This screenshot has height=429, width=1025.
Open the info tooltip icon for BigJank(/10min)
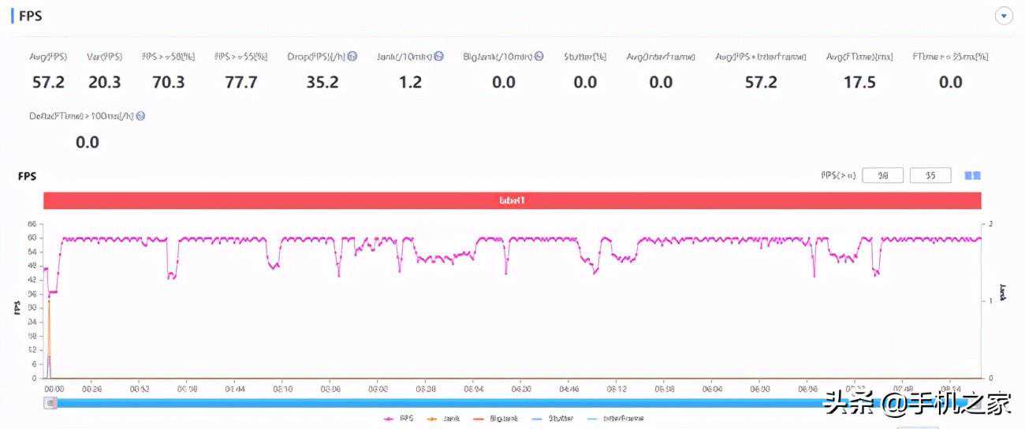coord(539,57)
